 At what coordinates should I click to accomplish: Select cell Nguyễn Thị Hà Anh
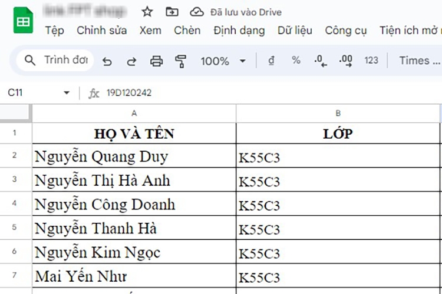pos(134,180)
